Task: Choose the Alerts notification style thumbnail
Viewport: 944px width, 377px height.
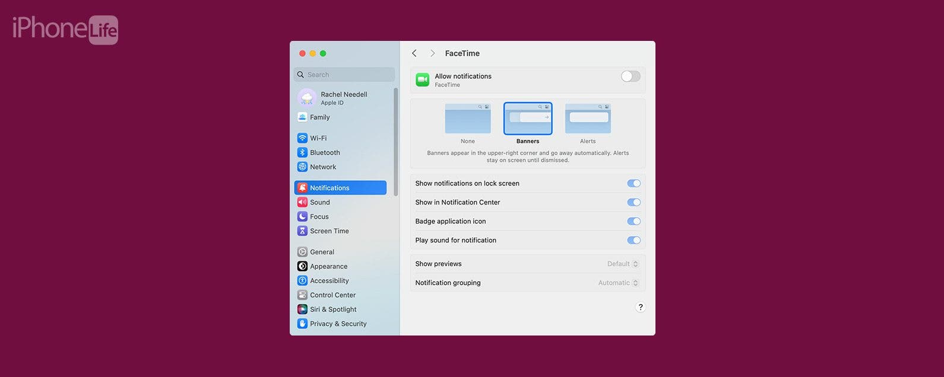Action: click(x=588, y=119)
